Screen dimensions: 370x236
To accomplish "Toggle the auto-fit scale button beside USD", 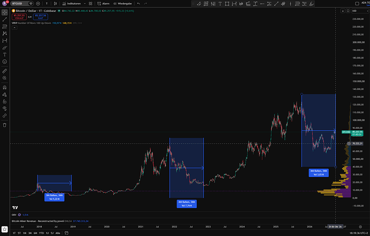I will click(348, 11).
